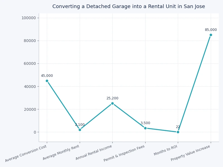Click the 22 value label
223x167 pixels.
pos(178,127)
